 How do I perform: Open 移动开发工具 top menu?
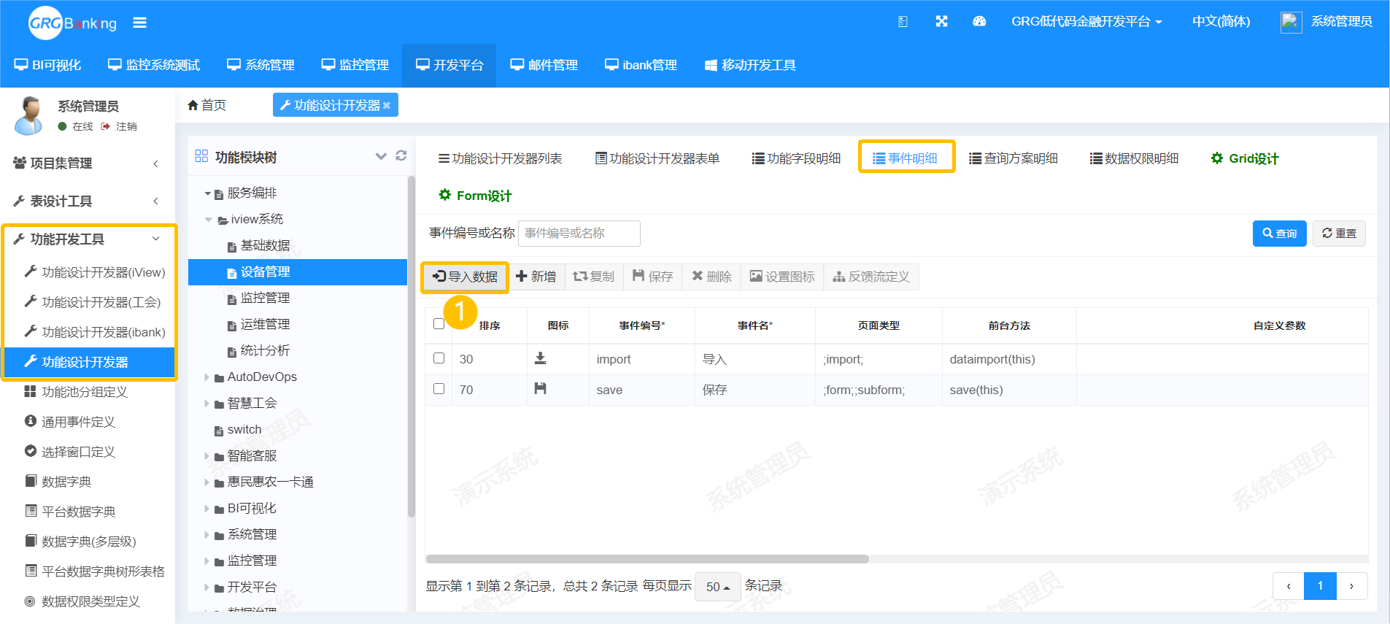(x=750, y=66)
